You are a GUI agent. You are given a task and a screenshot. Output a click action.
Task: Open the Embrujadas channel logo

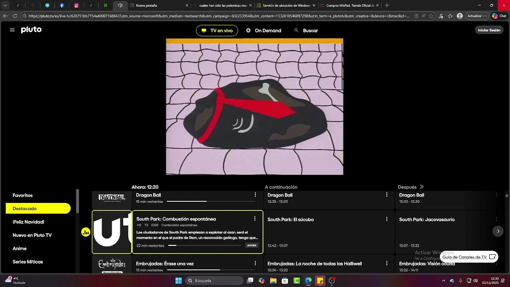[112, 265]
